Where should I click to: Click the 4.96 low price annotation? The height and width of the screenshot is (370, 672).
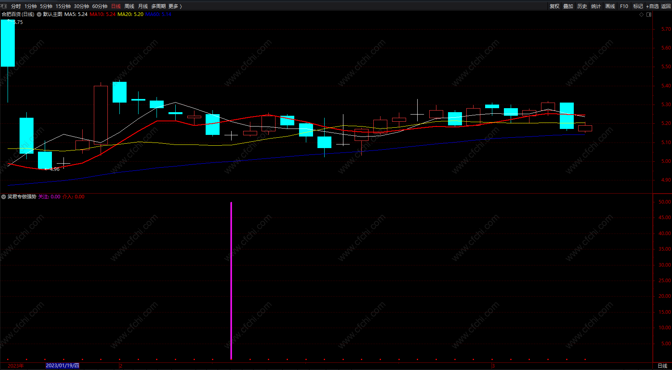pos(55,169)
